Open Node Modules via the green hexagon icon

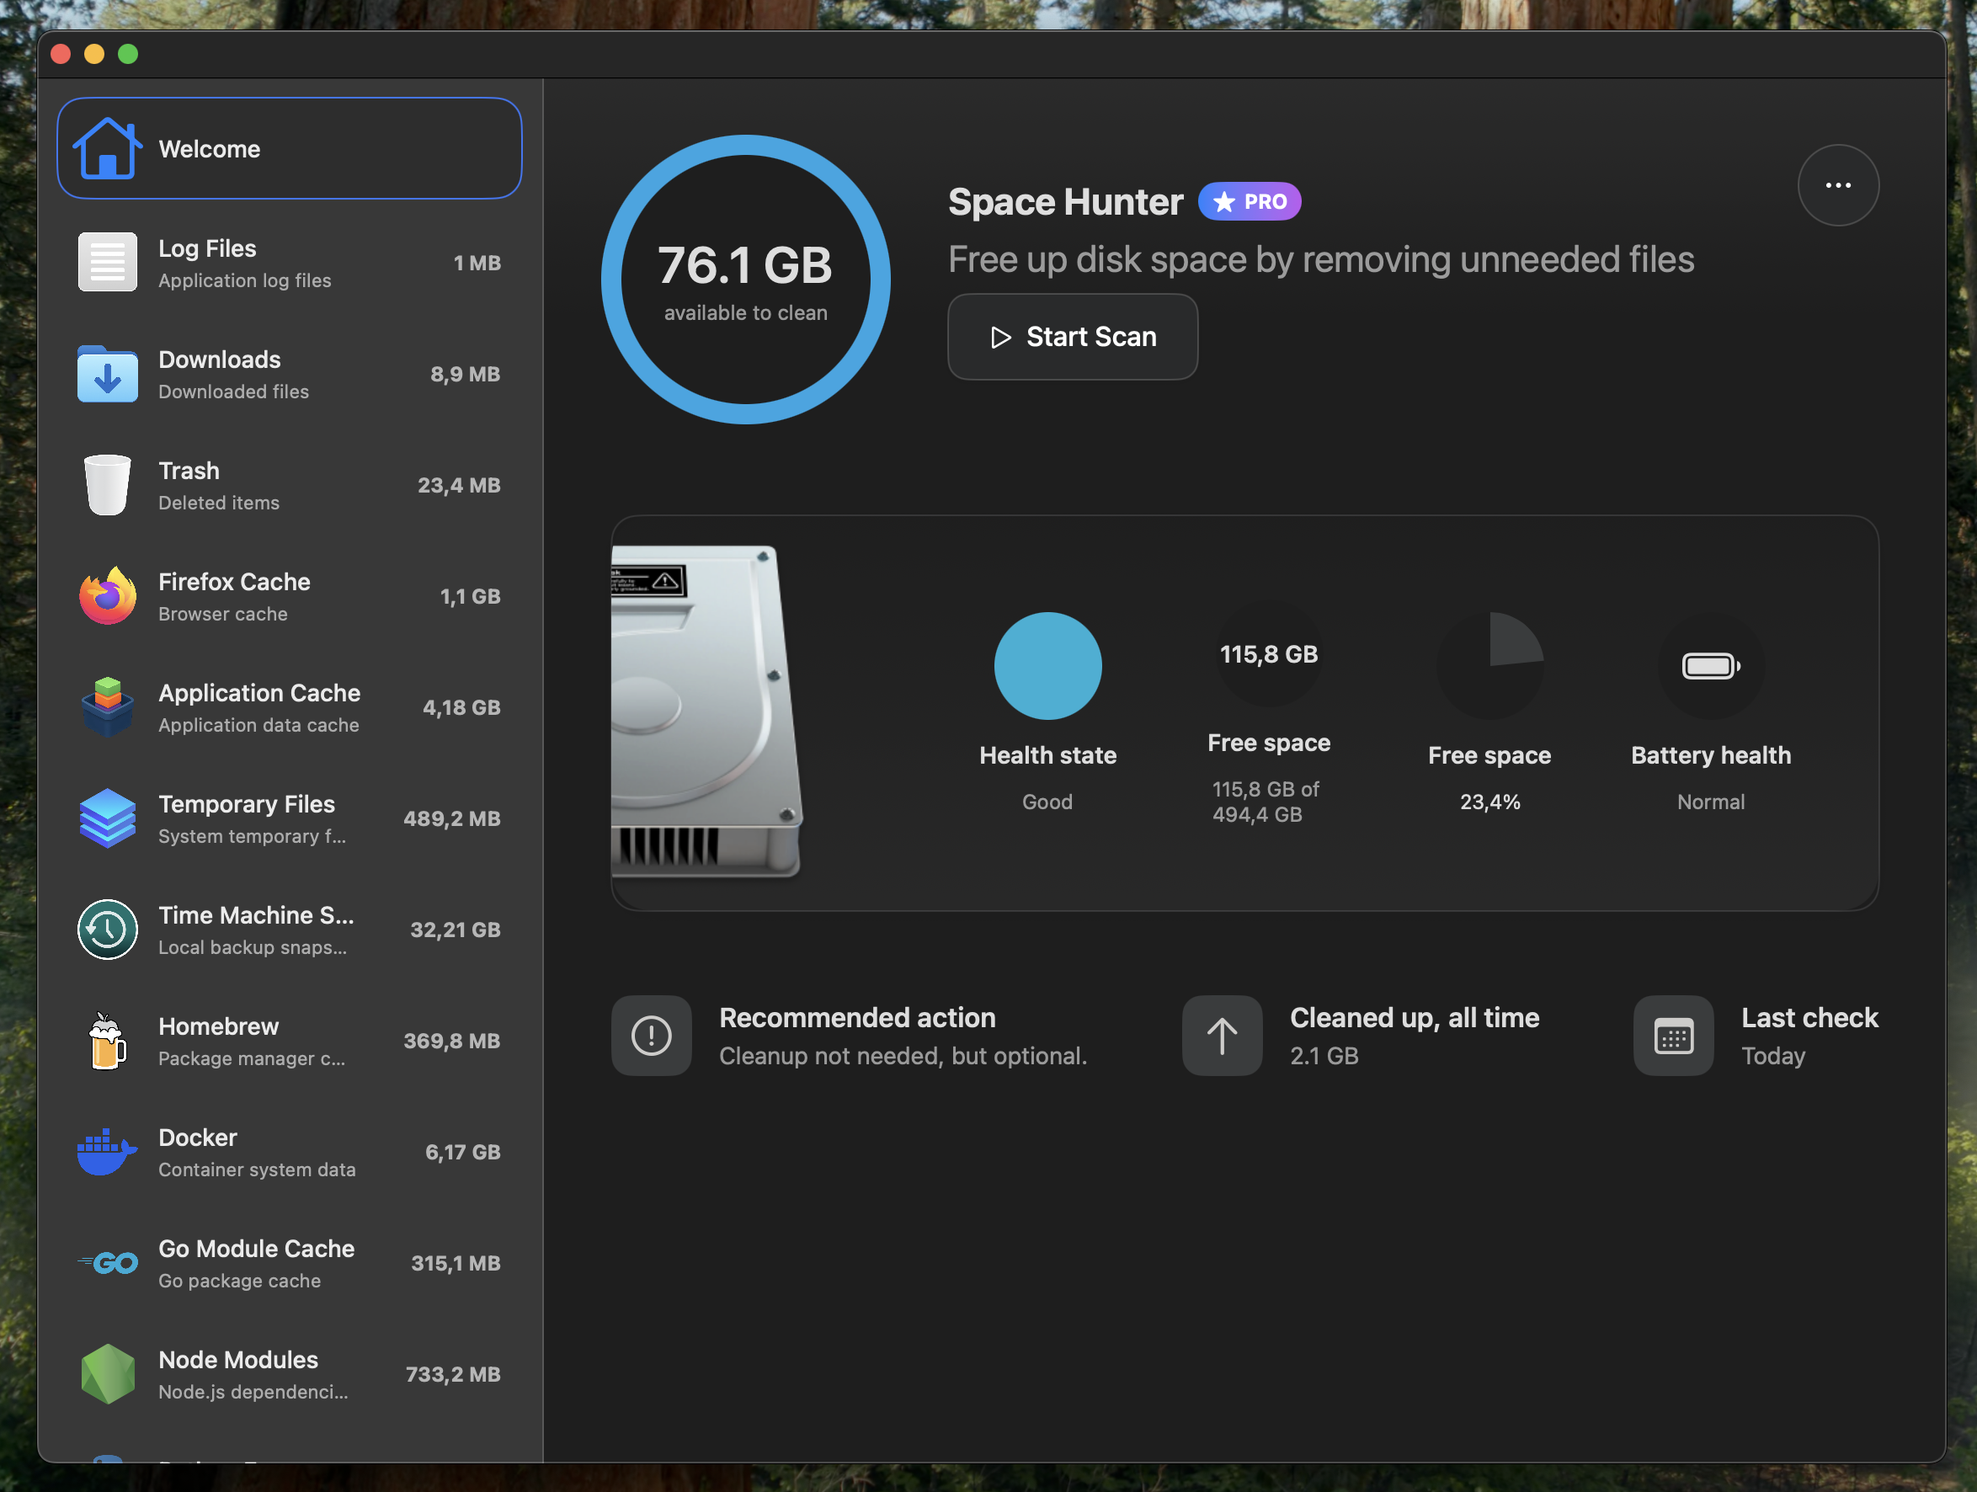pos(106,1373)
